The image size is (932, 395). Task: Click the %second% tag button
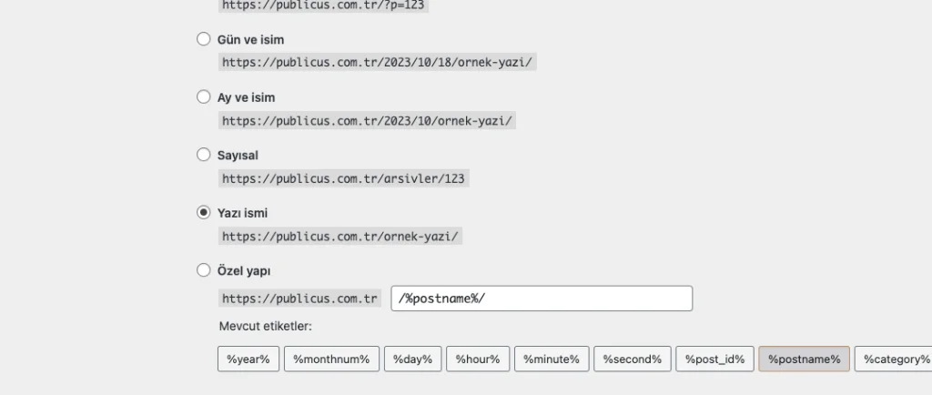point(633,359)
